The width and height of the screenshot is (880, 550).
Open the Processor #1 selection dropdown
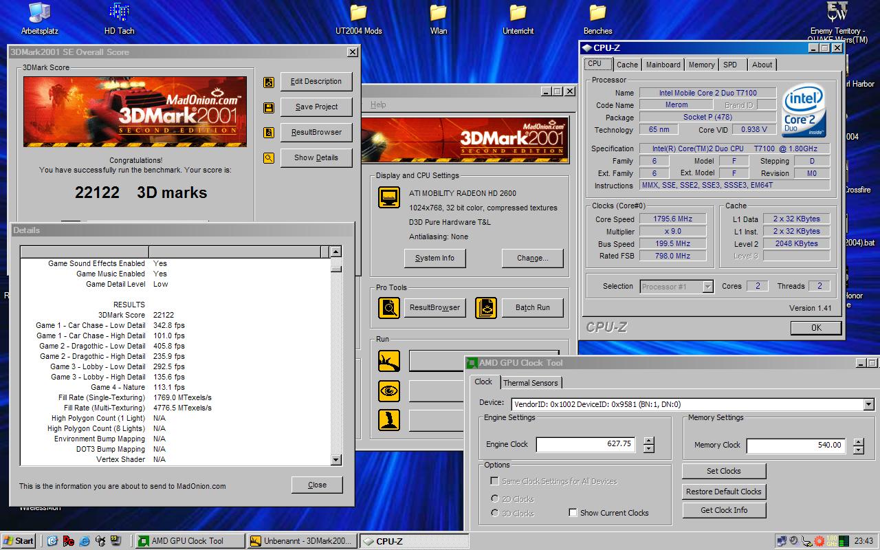(x=708, y=287)
